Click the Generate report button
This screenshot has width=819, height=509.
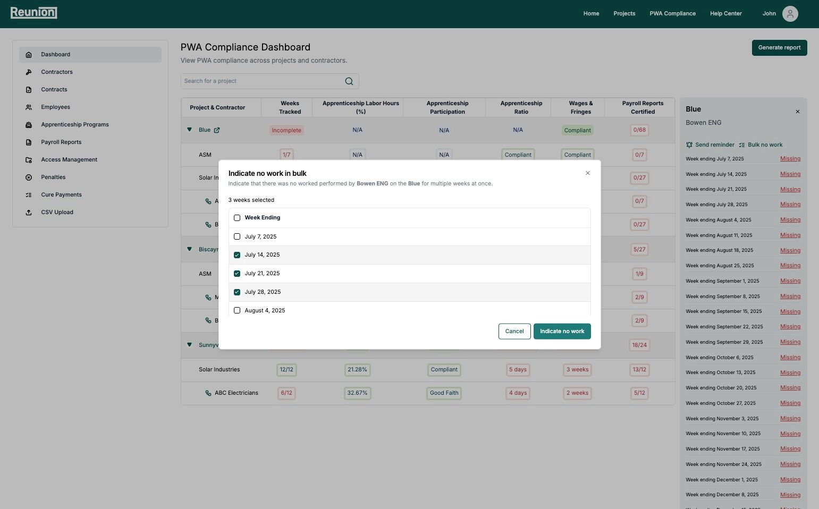click(779, 48)
